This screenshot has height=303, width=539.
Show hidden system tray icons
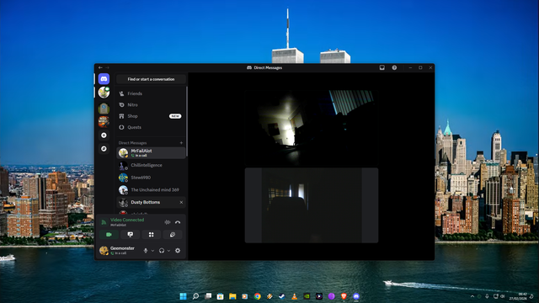click(x=472, y=296)
